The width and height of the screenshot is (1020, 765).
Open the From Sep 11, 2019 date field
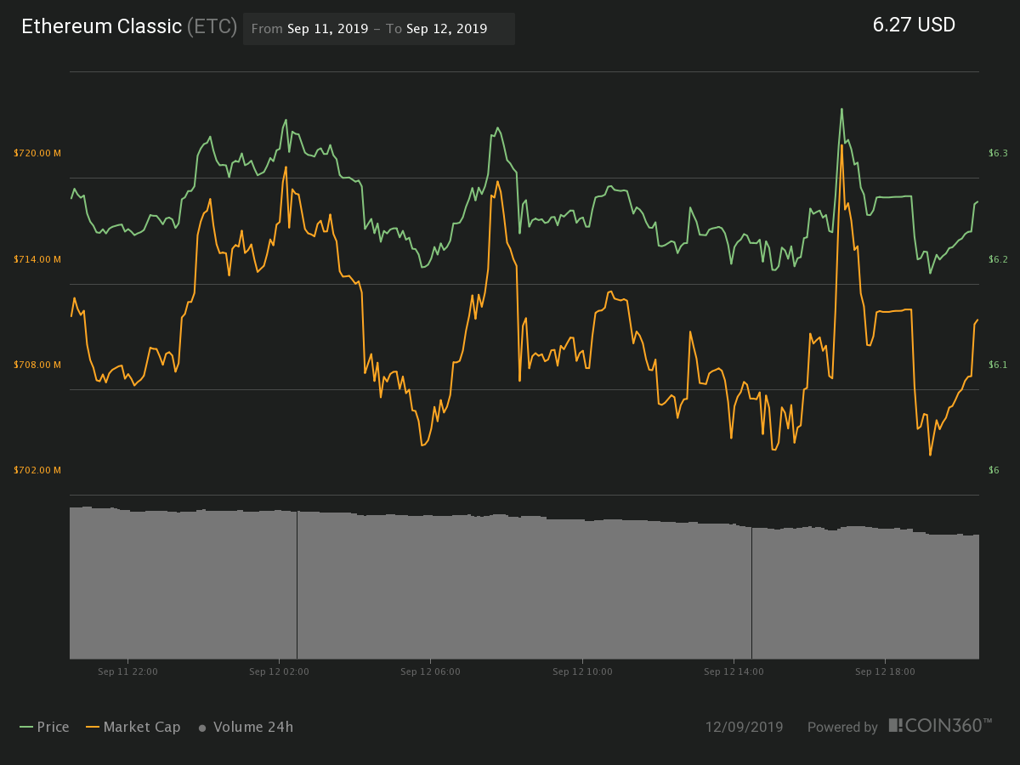point(310,29)
